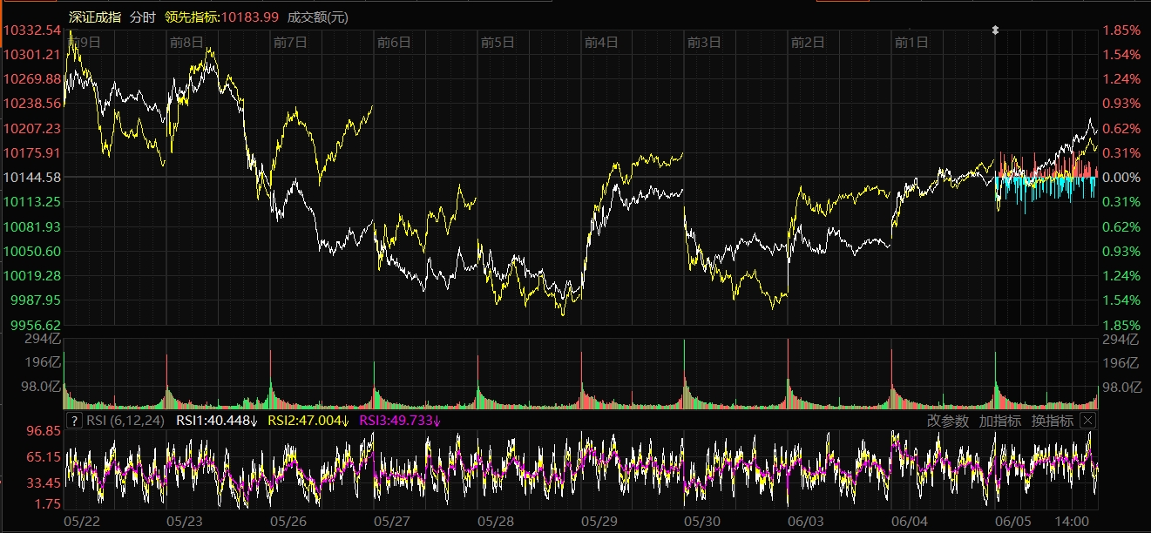Select the 前2日 day marker
The width and height of the screenshot is (1151, 533).
click(808, 41)
